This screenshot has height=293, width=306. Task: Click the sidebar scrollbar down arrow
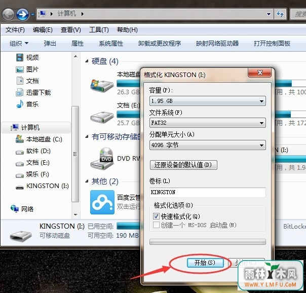(75, 215)
